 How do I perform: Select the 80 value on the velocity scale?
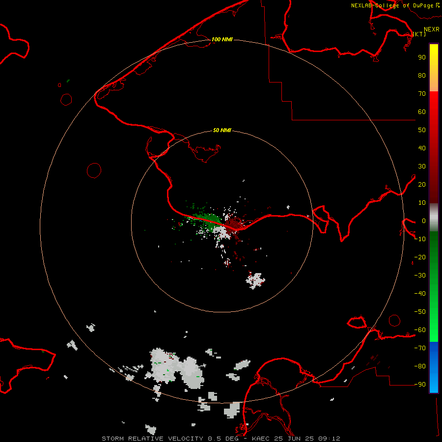[x=422, y=76]
